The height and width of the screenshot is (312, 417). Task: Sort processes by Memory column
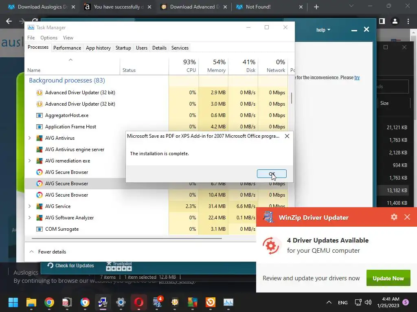pos(213,66)
